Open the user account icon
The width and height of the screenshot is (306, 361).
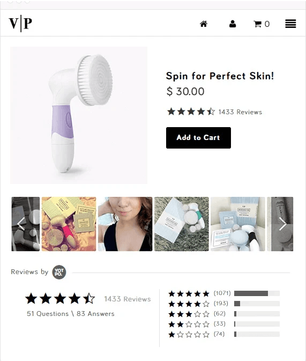point(233,24)
